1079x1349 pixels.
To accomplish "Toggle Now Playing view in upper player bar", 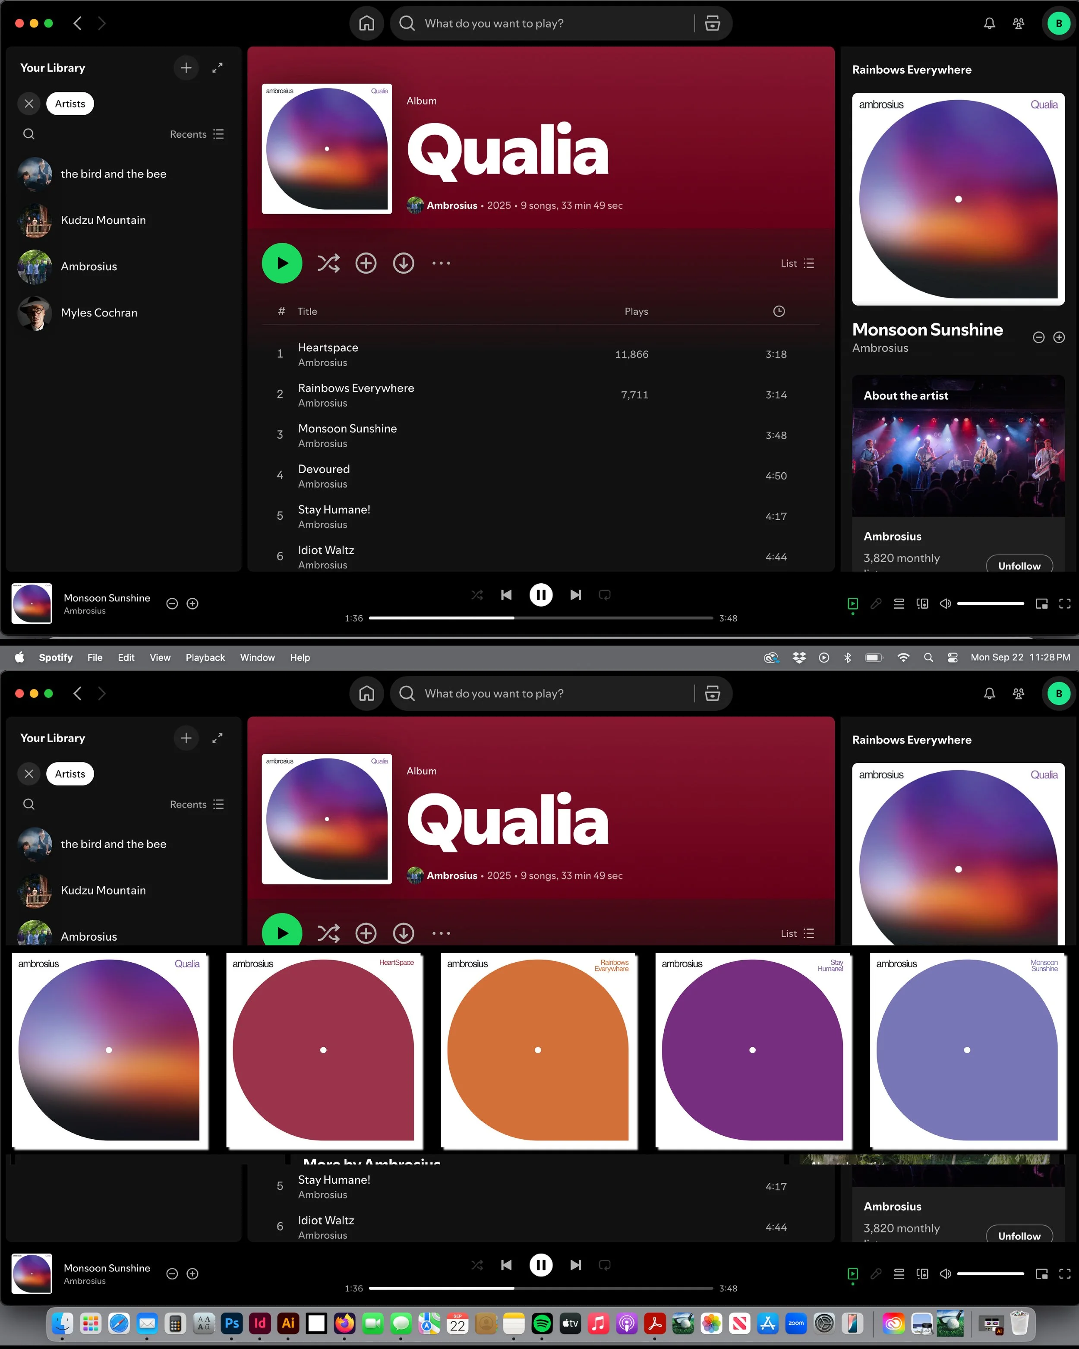I will pyautogui.click(x=852, y=604).
